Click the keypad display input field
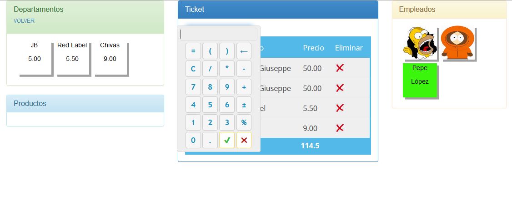 pos(218,34)
